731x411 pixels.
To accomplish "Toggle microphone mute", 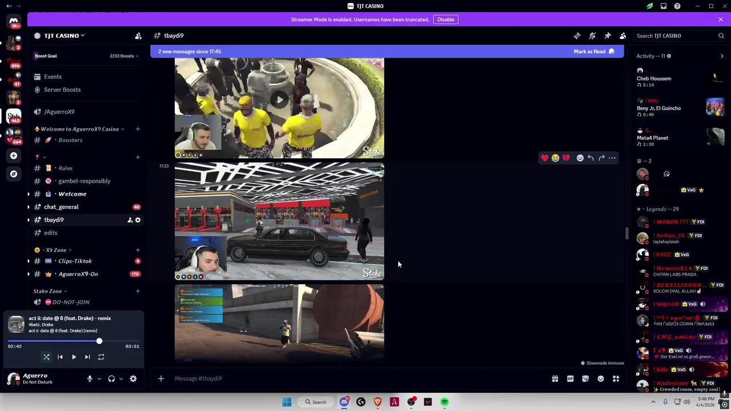I will [x=90, y=378].
